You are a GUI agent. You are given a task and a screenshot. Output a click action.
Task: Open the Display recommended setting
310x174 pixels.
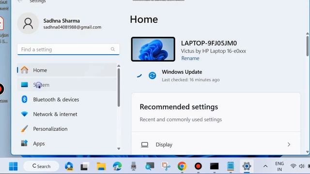tap(216, 145)
